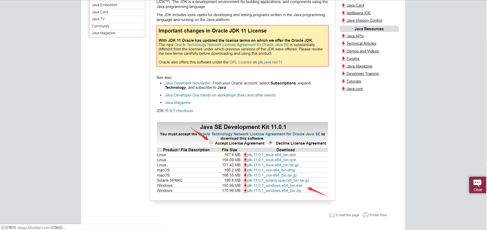Download jdk-11.0.1_solaris-sparcv9_bin.tar.gz
This screenshot has height=230, width=487.
click(x=278, y=180)
